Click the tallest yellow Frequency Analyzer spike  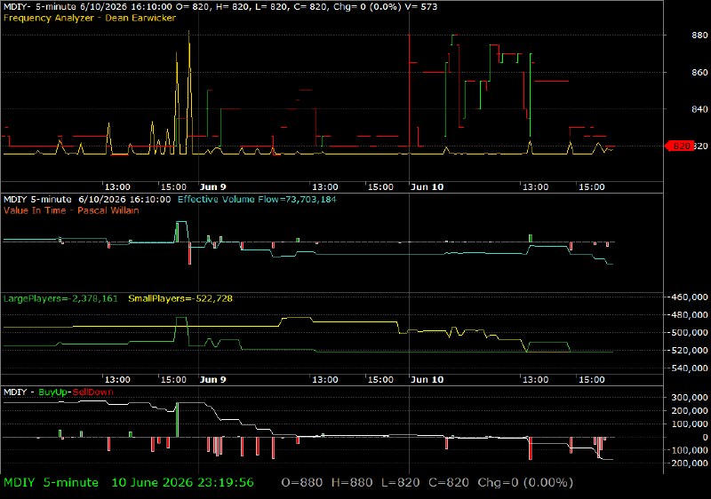[x=189, y=93]
